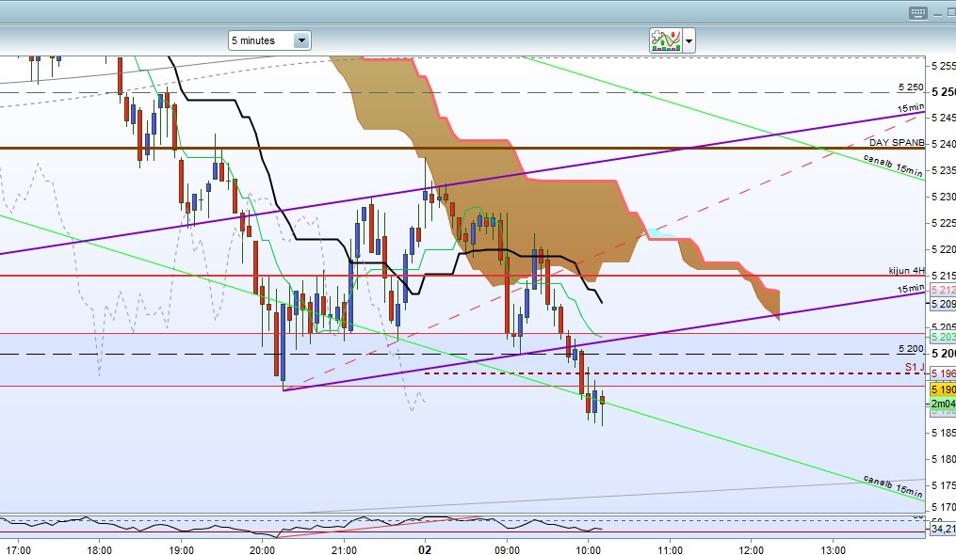Click the '5 250' dashed level label
The height and width of the screenshot is (555, 956).
click(911, 87)
